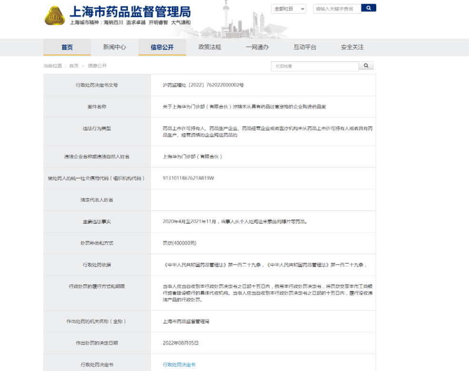The height and width of the screenshot is (371, 469).
Task: Open the 全部栏目 dropdown
Action: point(289,9)
